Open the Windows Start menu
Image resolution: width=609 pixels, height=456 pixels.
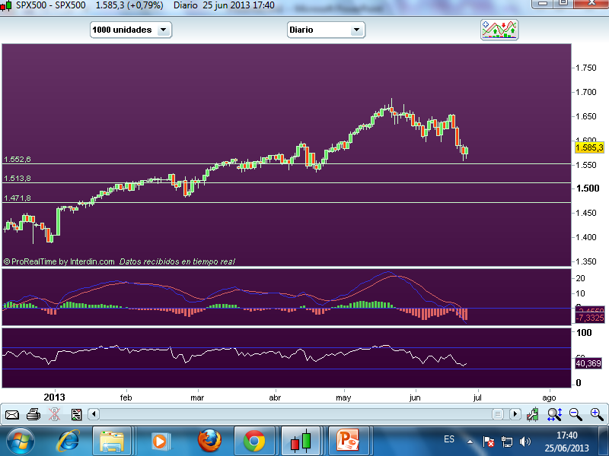tap(21, 442)
